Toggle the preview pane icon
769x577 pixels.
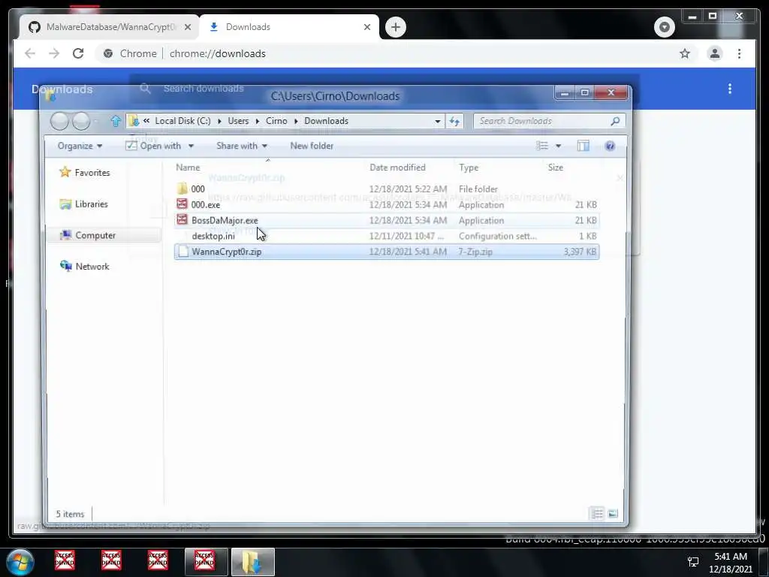(583, 146)
